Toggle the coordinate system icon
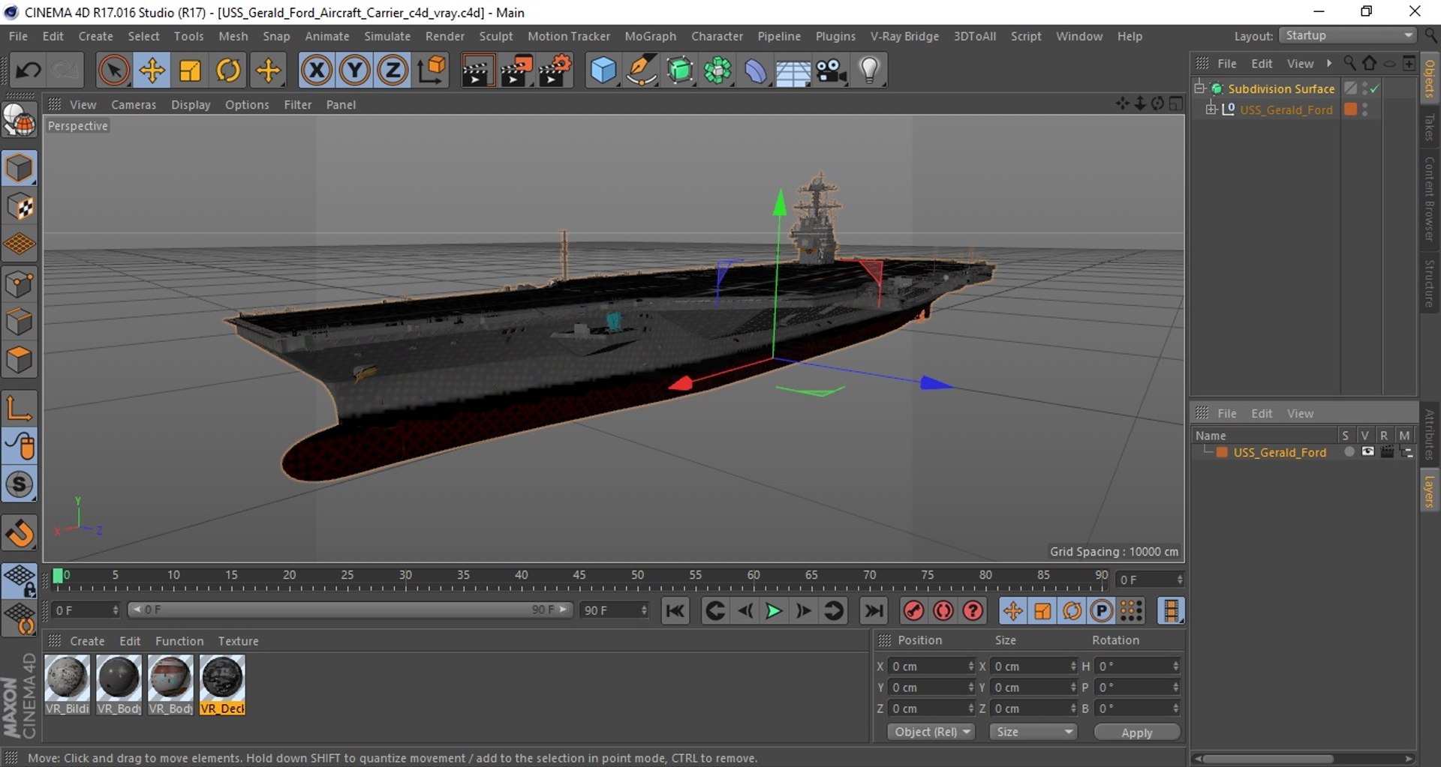The width and height of the screenshot is (1441, 767). (x=432, y=70)
